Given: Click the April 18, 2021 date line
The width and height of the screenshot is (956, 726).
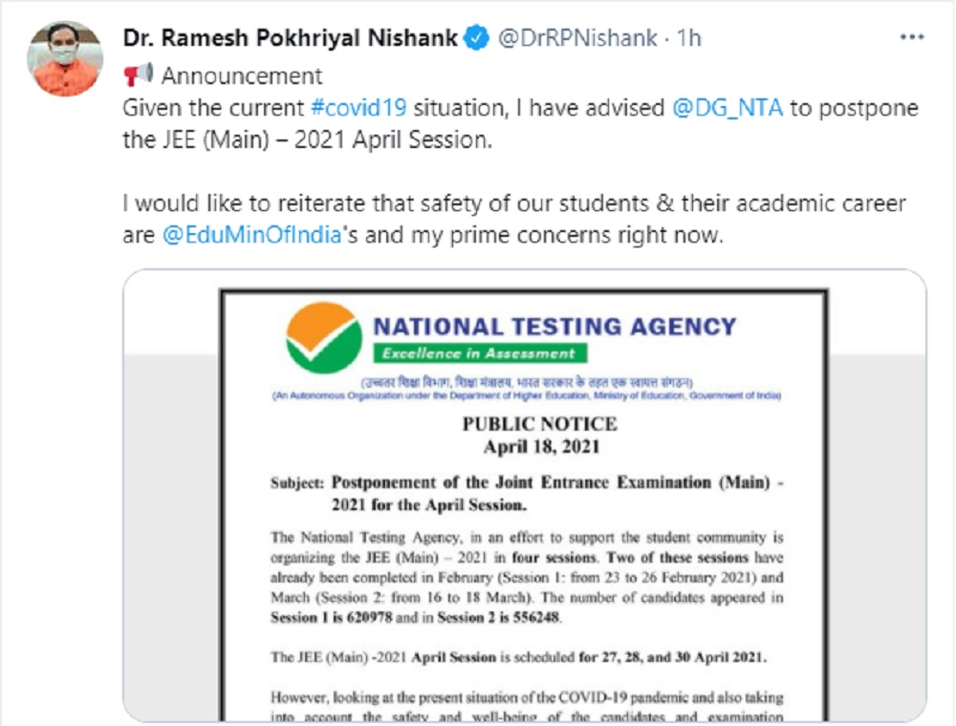Looking at the screenshot, I should [x=539, y=445].
